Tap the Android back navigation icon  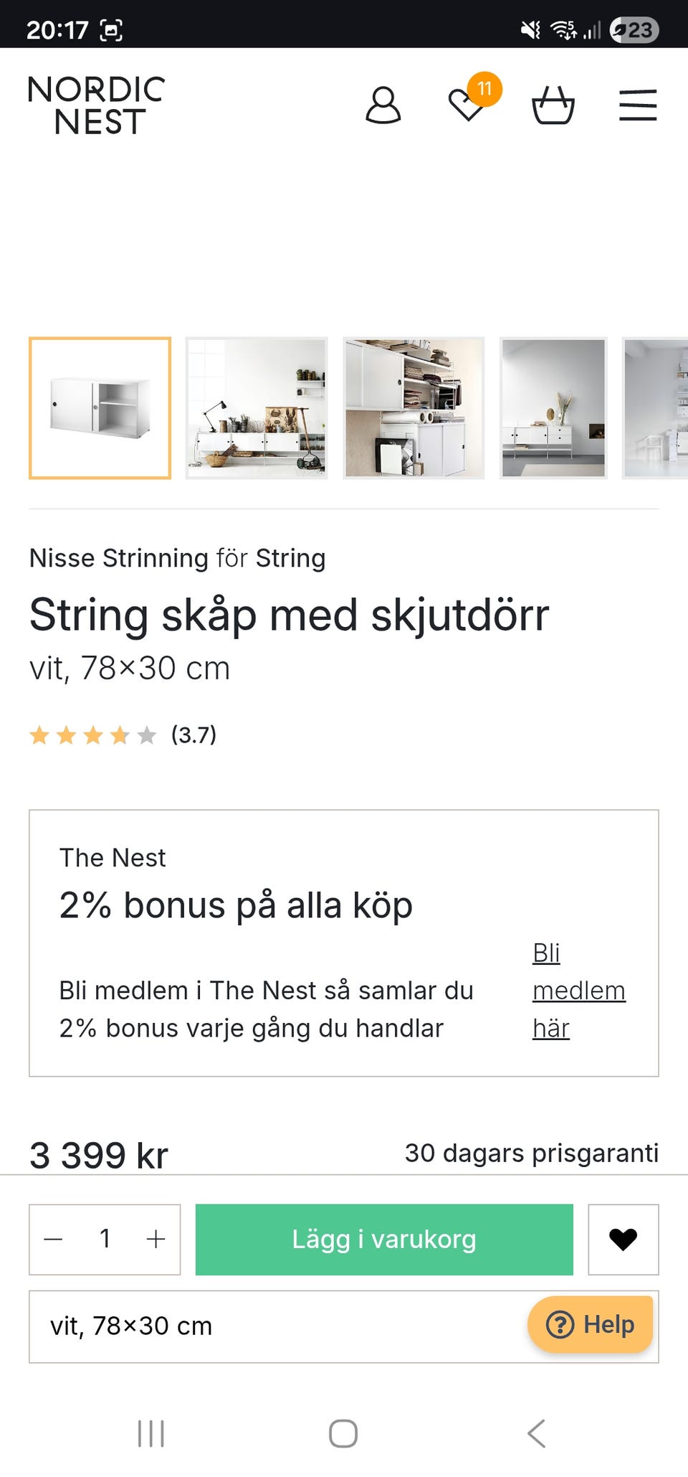536,1433
